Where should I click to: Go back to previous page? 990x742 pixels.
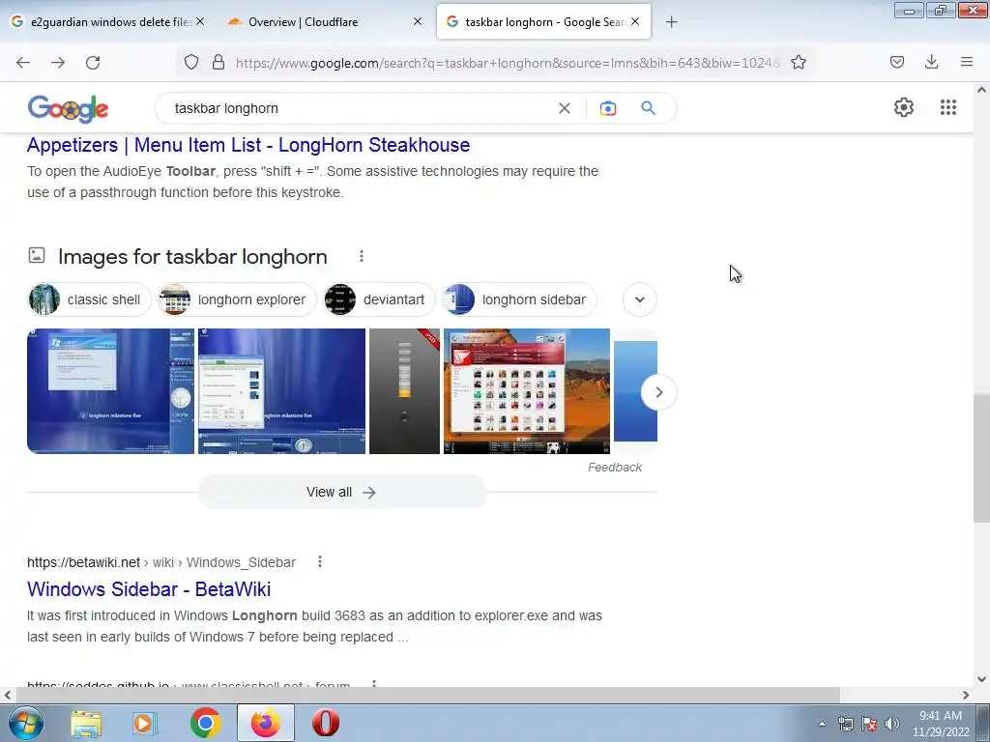23,63
